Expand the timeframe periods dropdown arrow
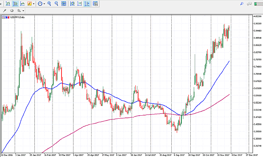Screen dimensions: 263x157 44,3
